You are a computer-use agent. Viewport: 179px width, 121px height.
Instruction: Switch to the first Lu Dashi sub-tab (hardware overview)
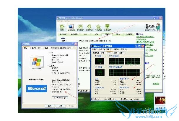tap(63, 34)
